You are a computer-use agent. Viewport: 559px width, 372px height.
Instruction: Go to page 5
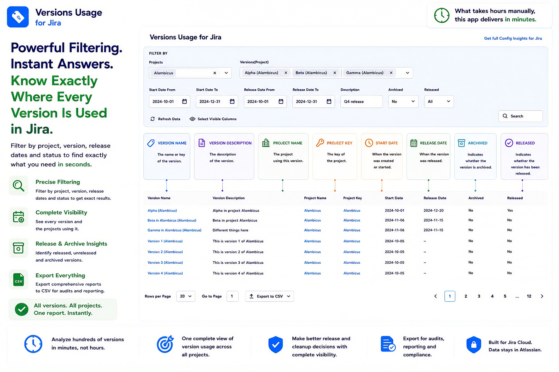[x=505, y=296]
